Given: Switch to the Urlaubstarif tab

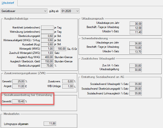Looking at the screenshot, I should 8,3.
